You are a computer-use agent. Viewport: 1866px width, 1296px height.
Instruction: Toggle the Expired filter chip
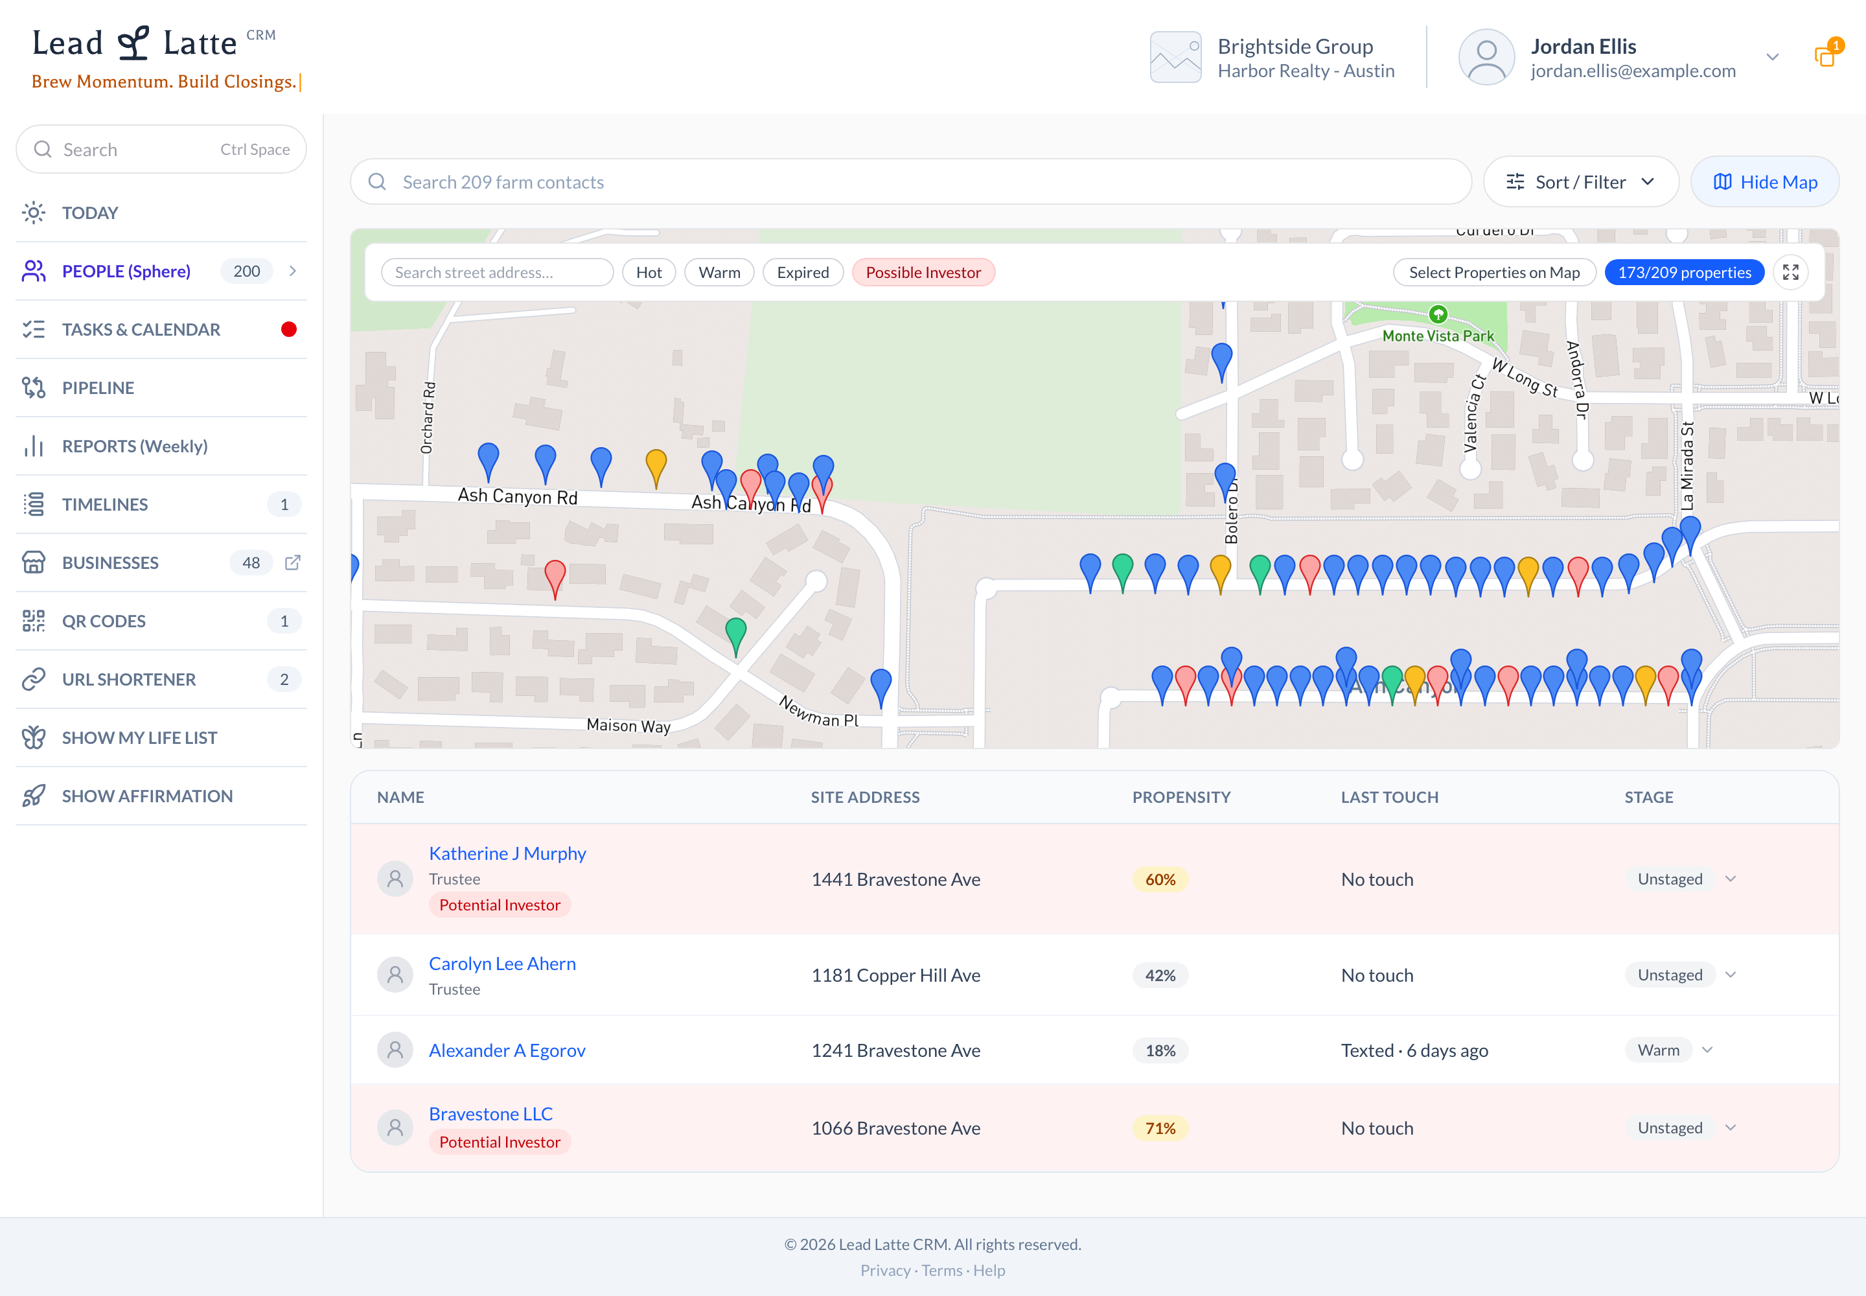[x=803, y=273]
